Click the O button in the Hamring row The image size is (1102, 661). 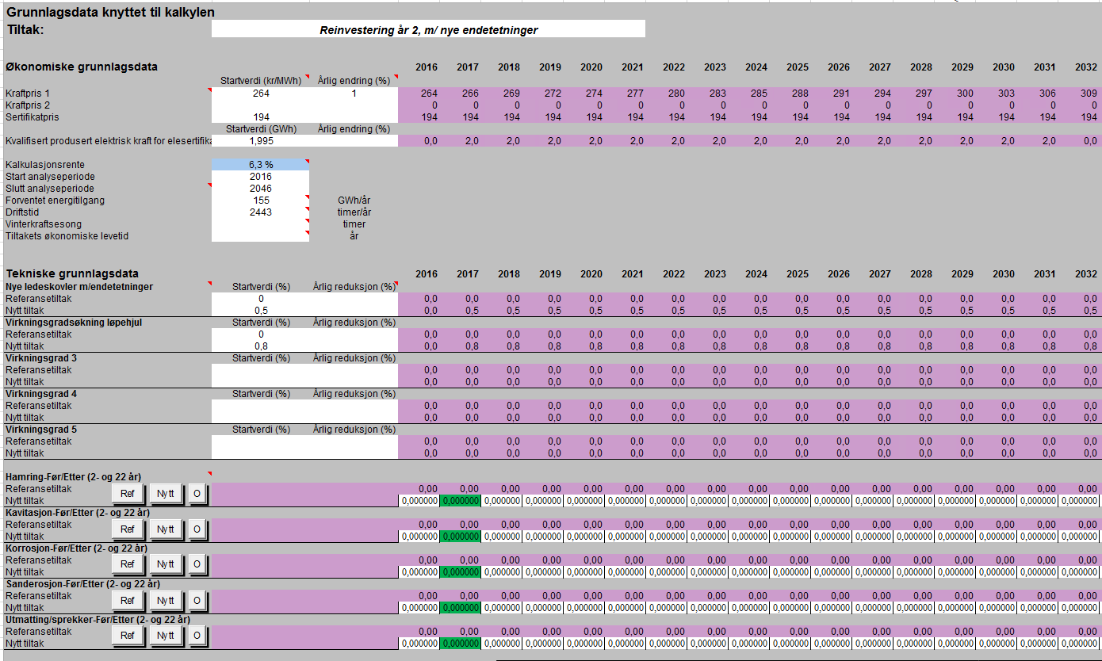pyautogui.click(x=197, y=493)
